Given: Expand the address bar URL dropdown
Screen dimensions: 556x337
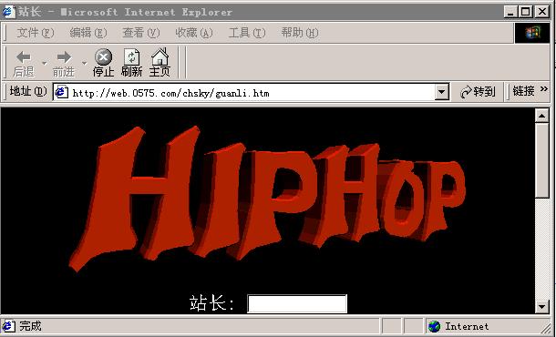Looking at the screenshot, I should click(441, 92).
